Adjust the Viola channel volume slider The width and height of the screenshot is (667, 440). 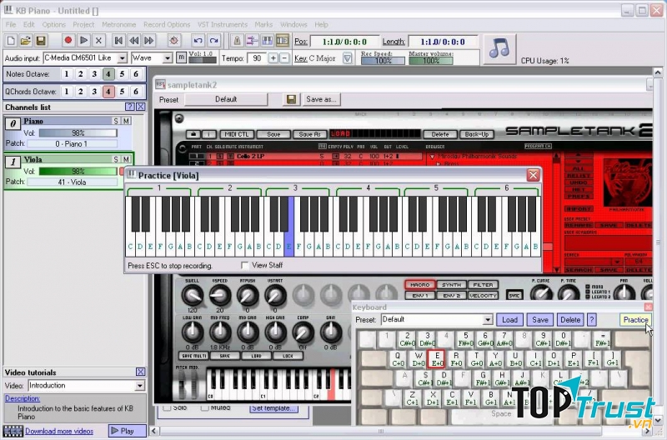coord(78,172)
